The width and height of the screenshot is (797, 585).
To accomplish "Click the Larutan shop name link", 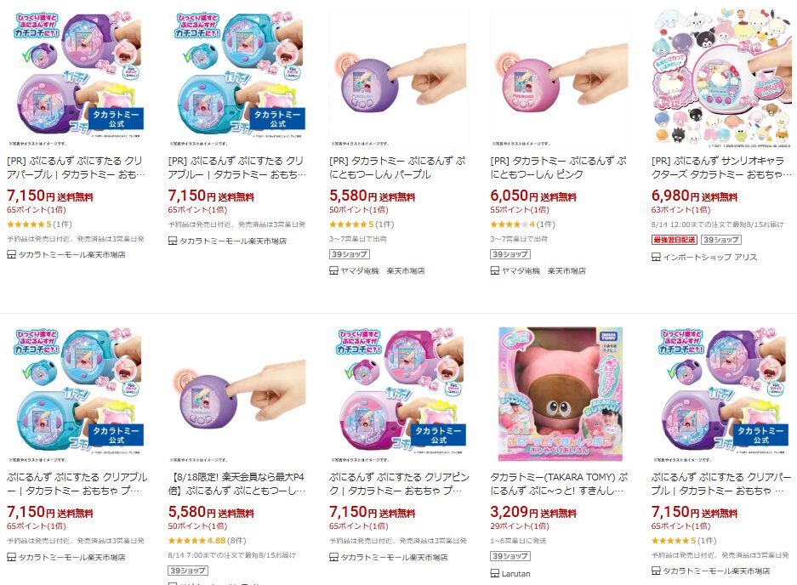I will click(516, 574).
